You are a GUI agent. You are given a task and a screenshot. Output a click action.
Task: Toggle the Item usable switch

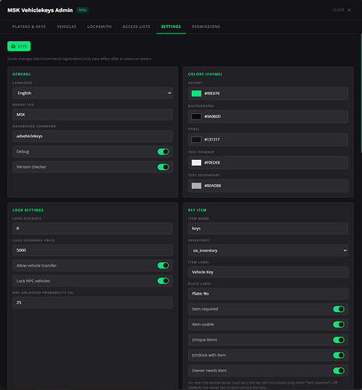point(339,324)
